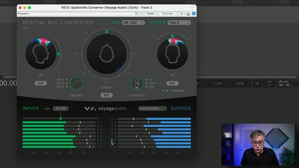The height and width of the screenshot is (168, 299).
Task: Click the microphone orientation icon
Action: (137, 83)
